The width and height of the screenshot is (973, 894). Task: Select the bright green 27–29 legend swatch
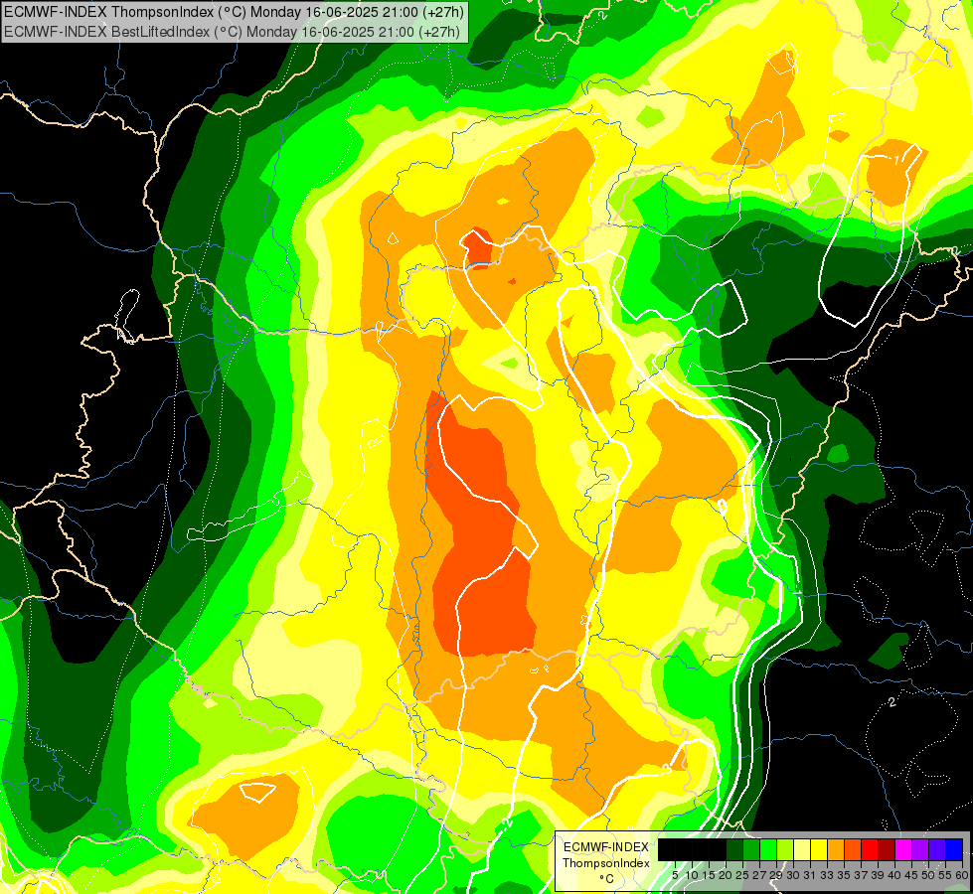[x=768, y=849]
